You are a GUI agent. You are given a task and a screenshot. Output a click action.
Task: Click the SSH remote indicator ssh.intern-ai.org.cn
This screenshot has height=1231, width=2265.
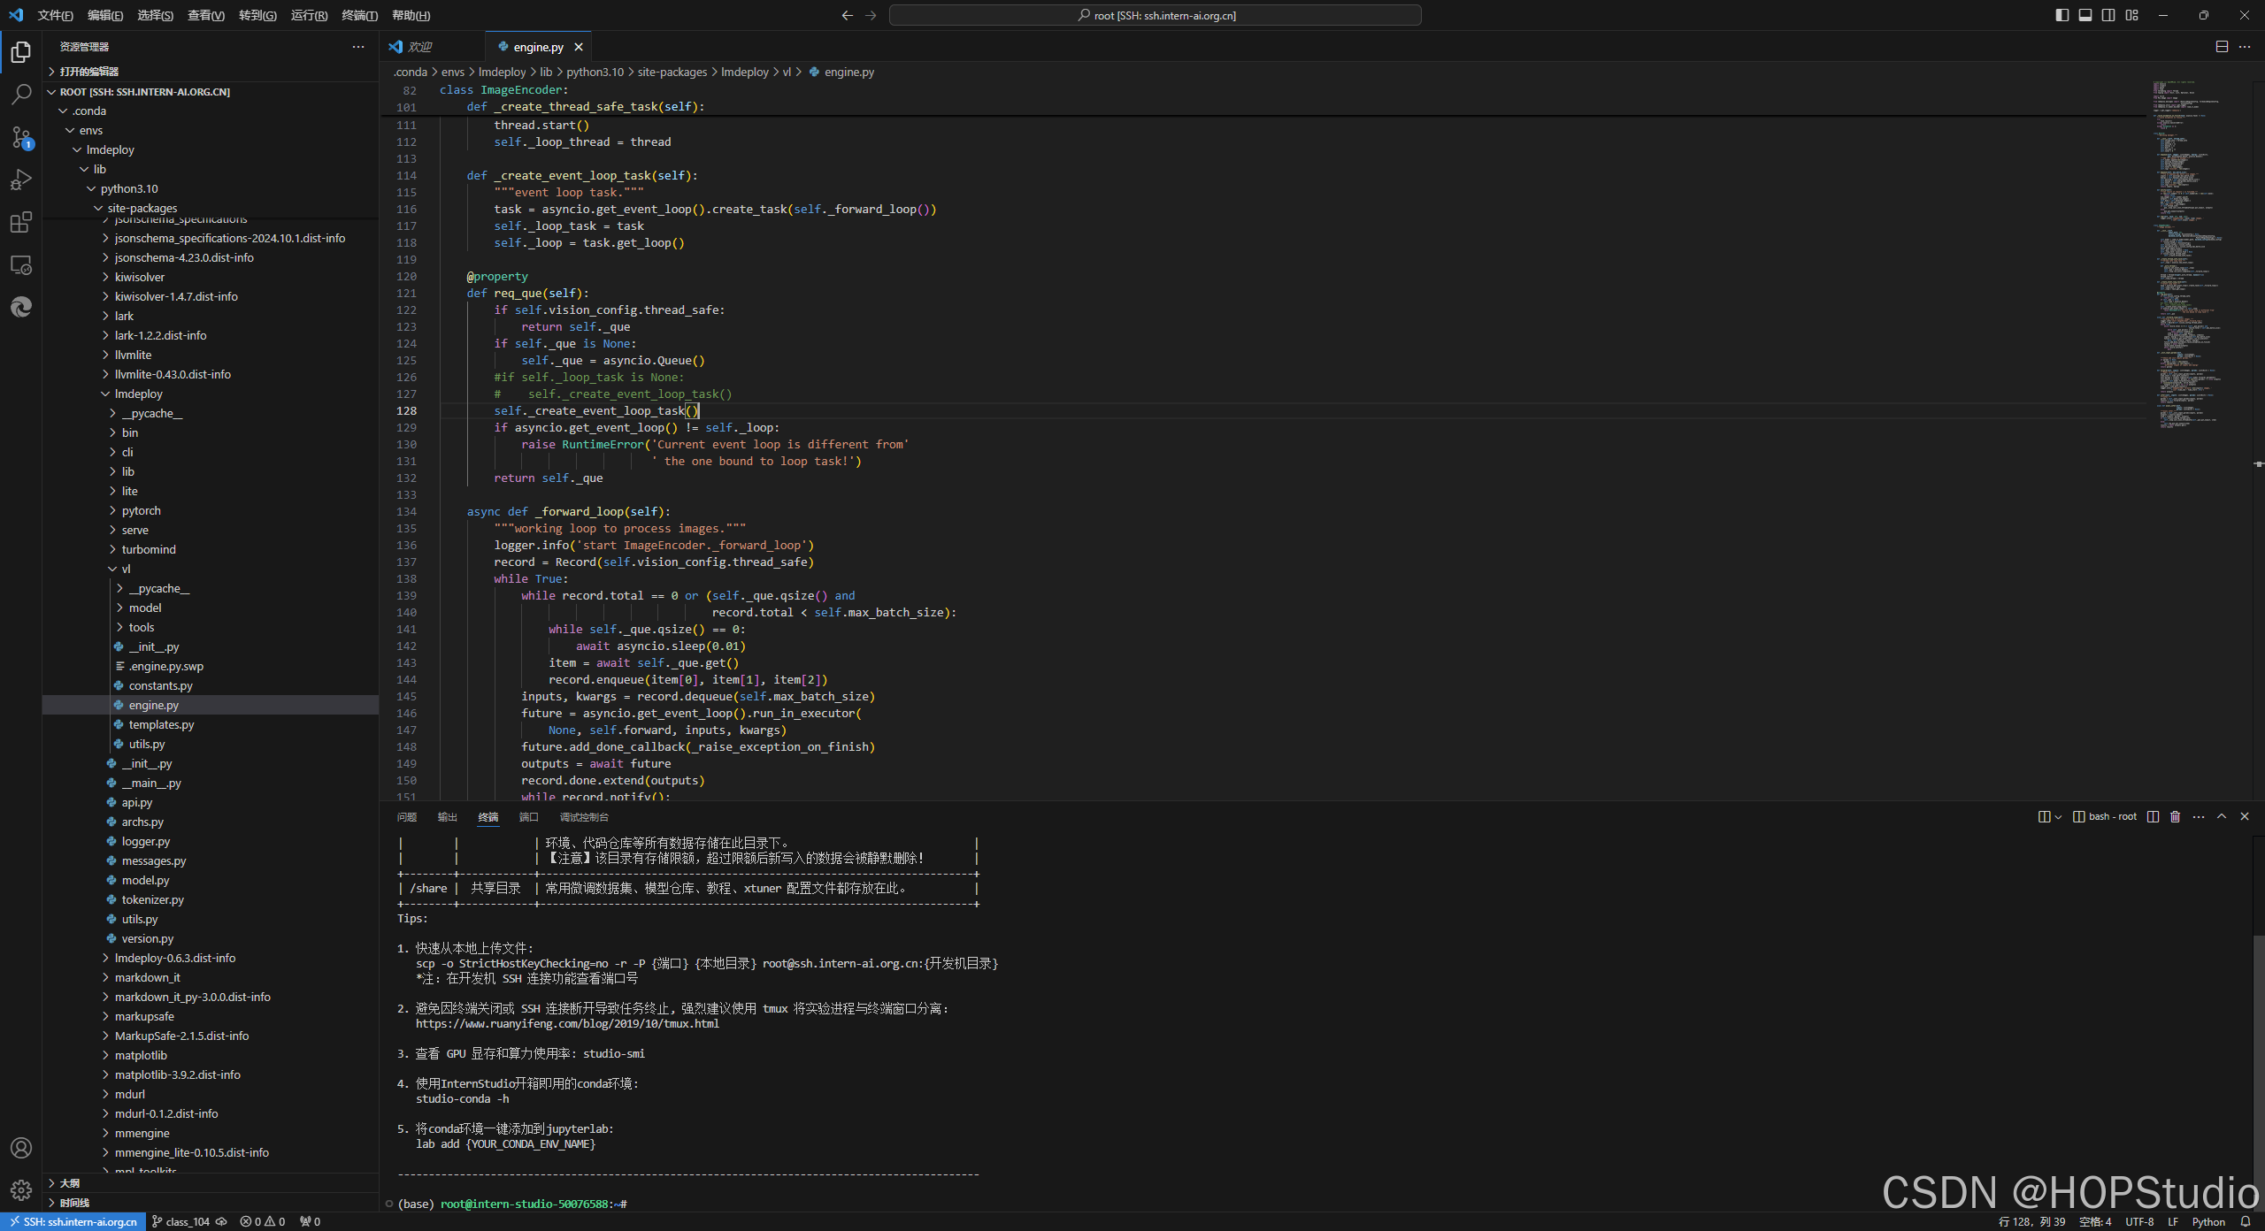click(72, 1221)
